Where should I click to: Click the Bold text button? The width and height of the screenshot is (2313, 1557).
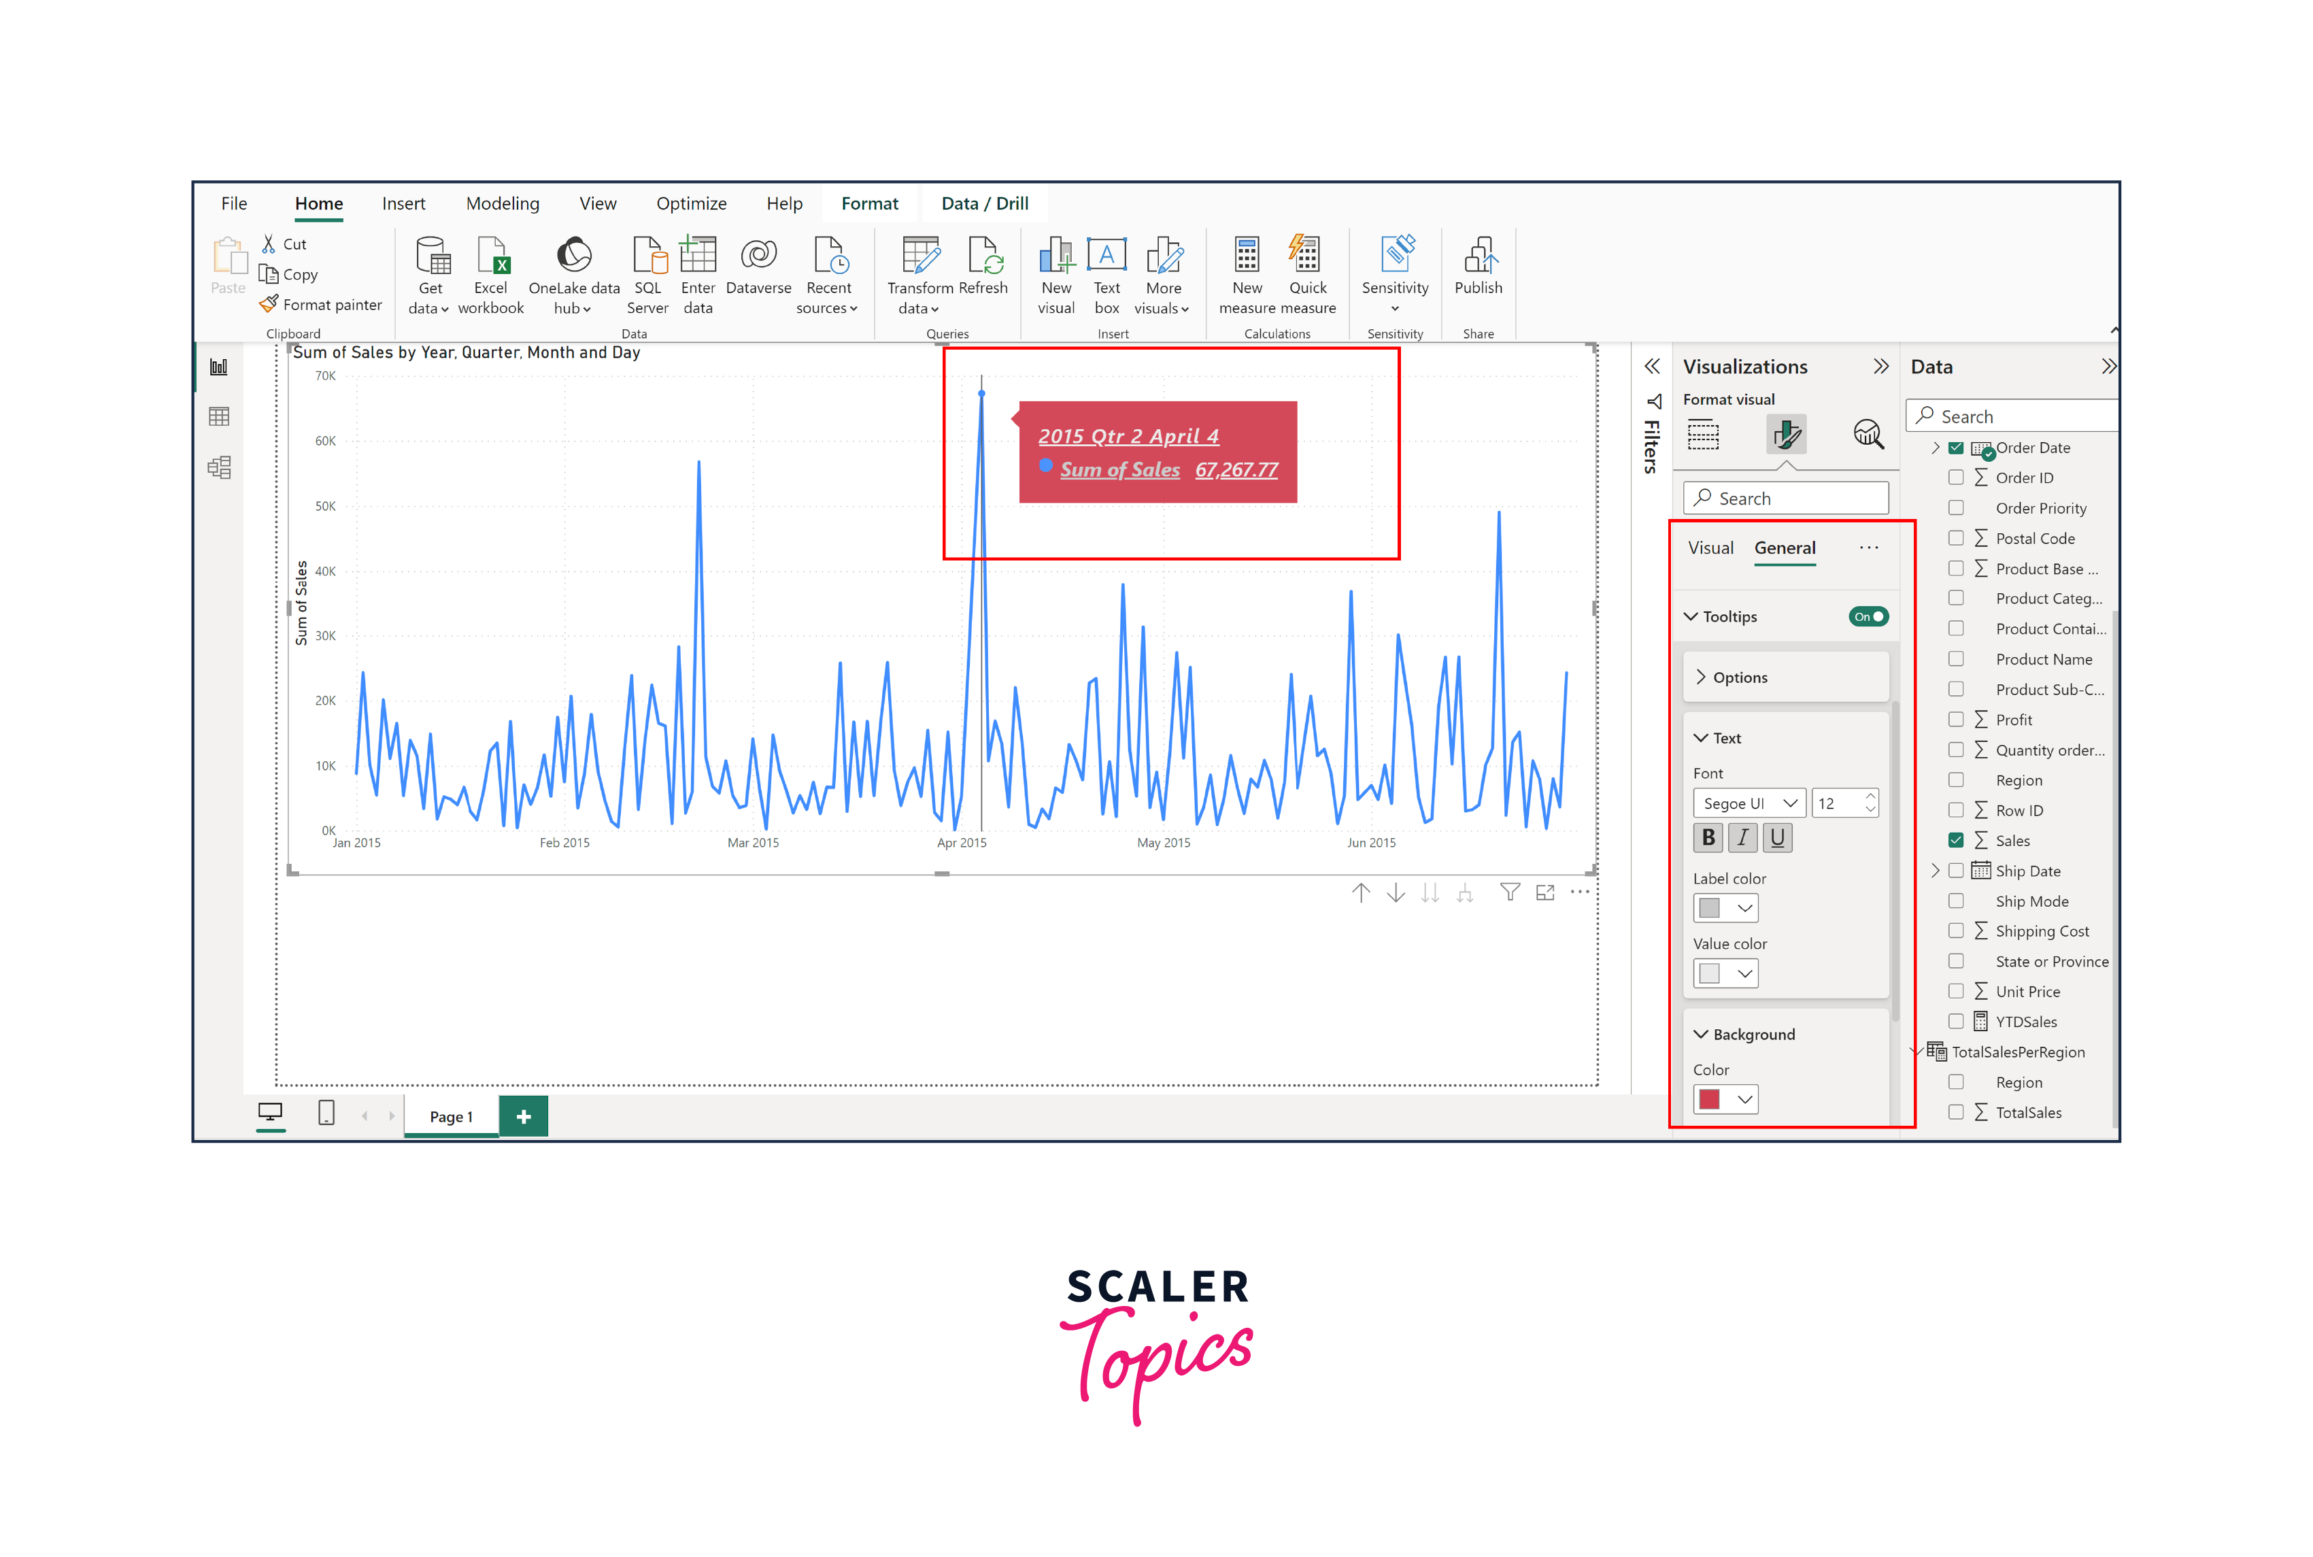tap(1708, 838)
